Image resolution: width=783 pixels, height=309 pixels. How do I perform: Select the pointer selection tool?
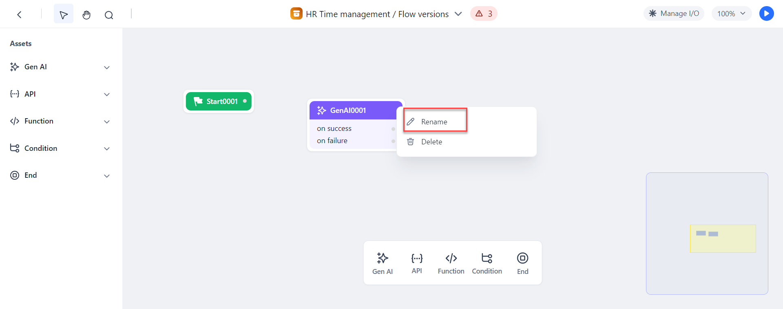click(x=64, y=14)
